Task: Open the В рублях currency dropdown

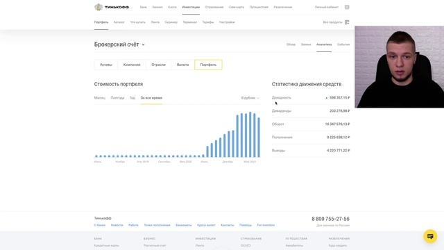Action: click(250, 98)
